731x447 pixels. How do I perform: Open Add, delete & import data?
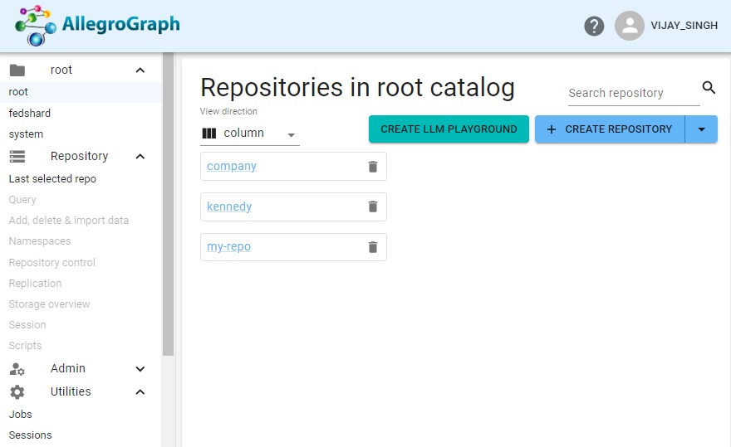(68, 221)
